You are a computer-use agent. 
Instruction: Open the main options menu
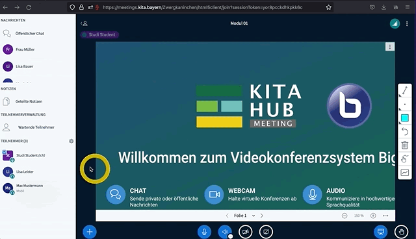pos(407,24)
